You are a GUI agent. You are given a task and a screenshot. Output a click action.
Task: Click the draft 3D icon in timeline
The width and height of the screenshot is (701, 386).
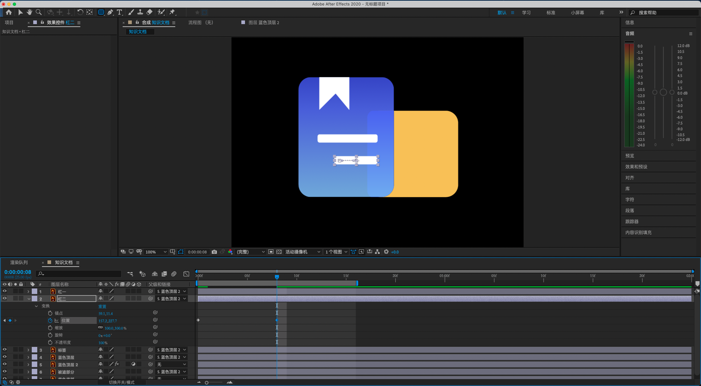[x=142, y=274]
